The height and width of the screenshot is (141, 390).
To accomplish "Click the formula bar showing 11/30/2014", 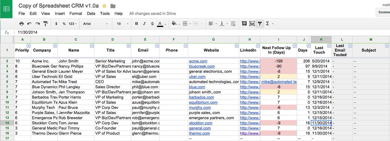I will 201,32.
